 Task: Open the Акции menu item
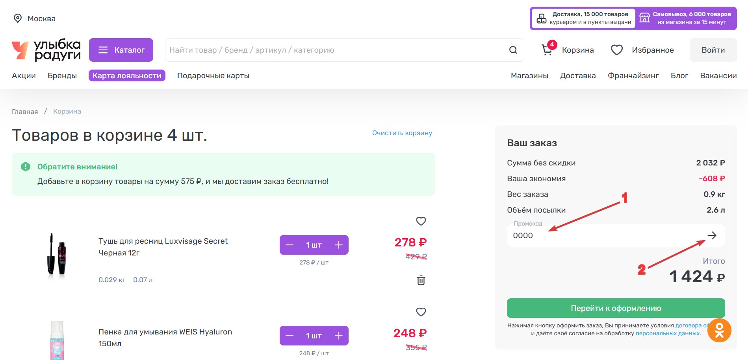24,75
